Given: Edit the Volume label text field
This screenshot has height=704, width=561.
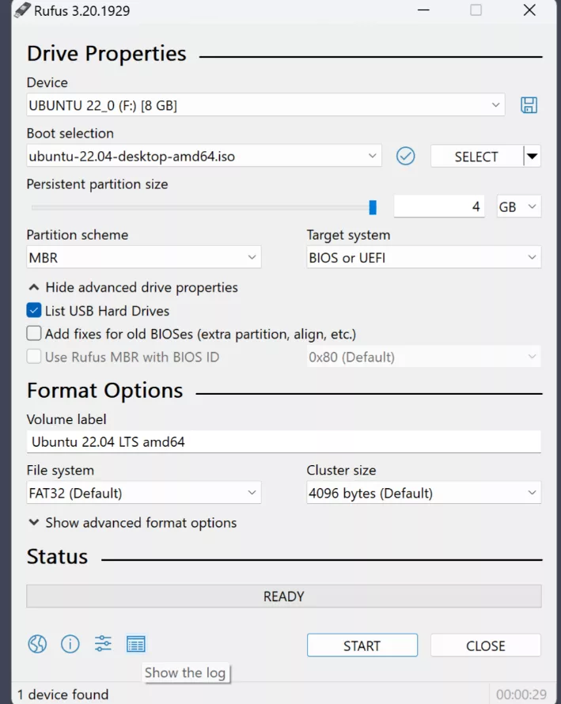Looking at the screenshot, I should click(x=283, y=441).
